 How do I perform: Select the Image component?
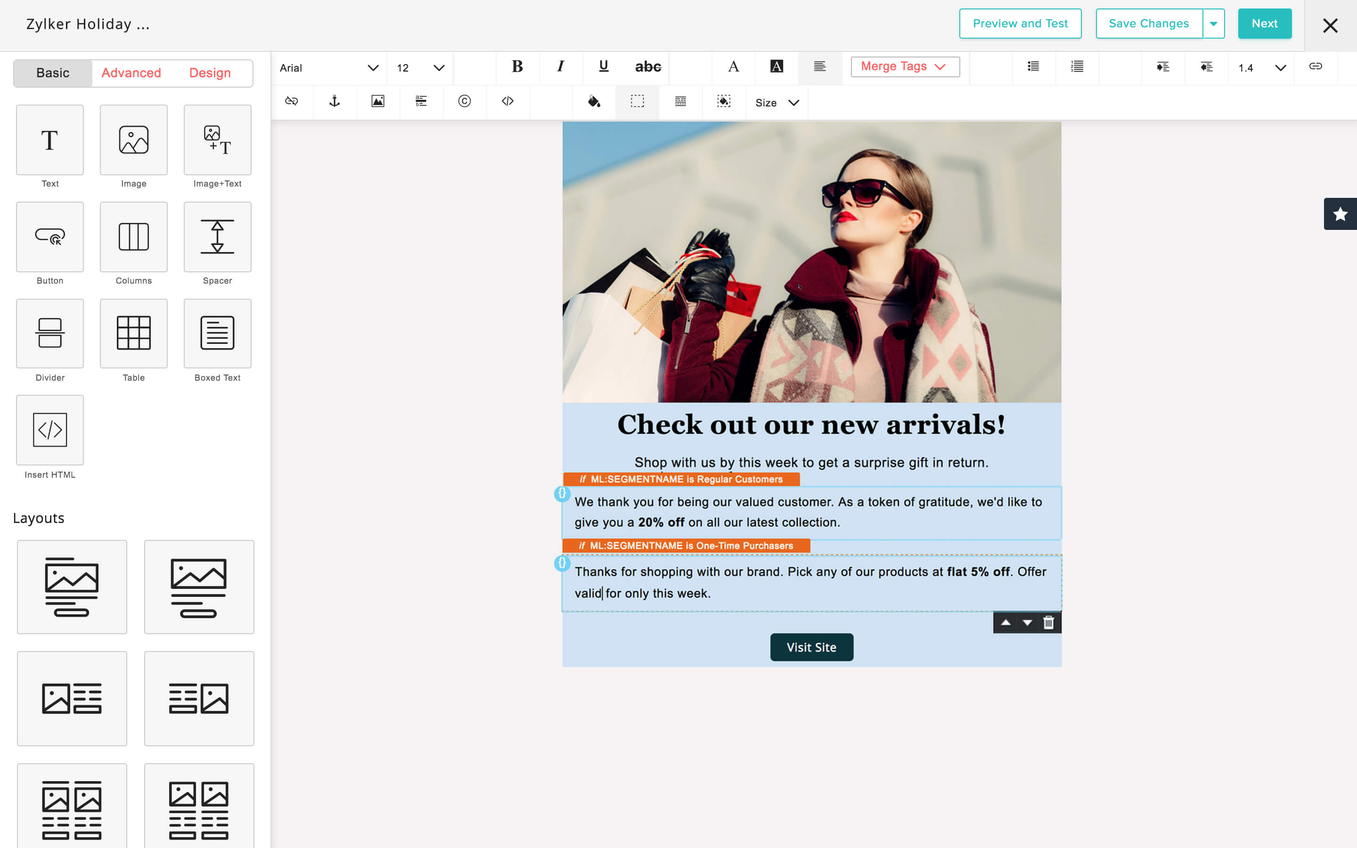click(133, 140)
